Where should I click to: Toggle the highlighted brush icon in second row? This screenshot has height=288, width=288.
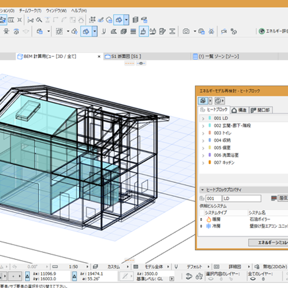click(x=144, y=31)
